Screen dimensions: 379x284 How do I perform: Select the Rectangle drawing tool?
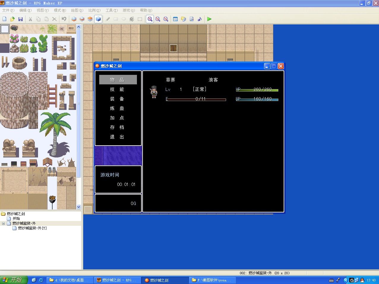(x=116, y=19)
